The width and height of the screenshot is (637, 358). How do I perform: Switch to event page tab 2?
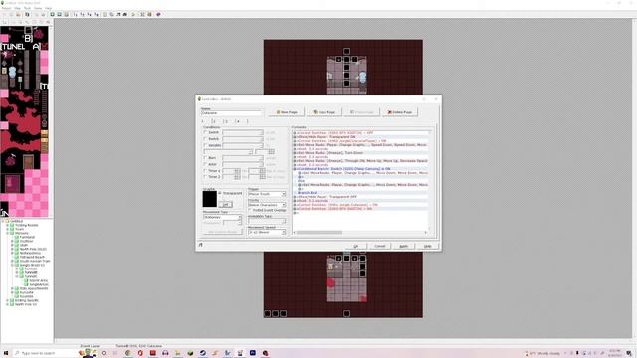click(x=215, y=121)
